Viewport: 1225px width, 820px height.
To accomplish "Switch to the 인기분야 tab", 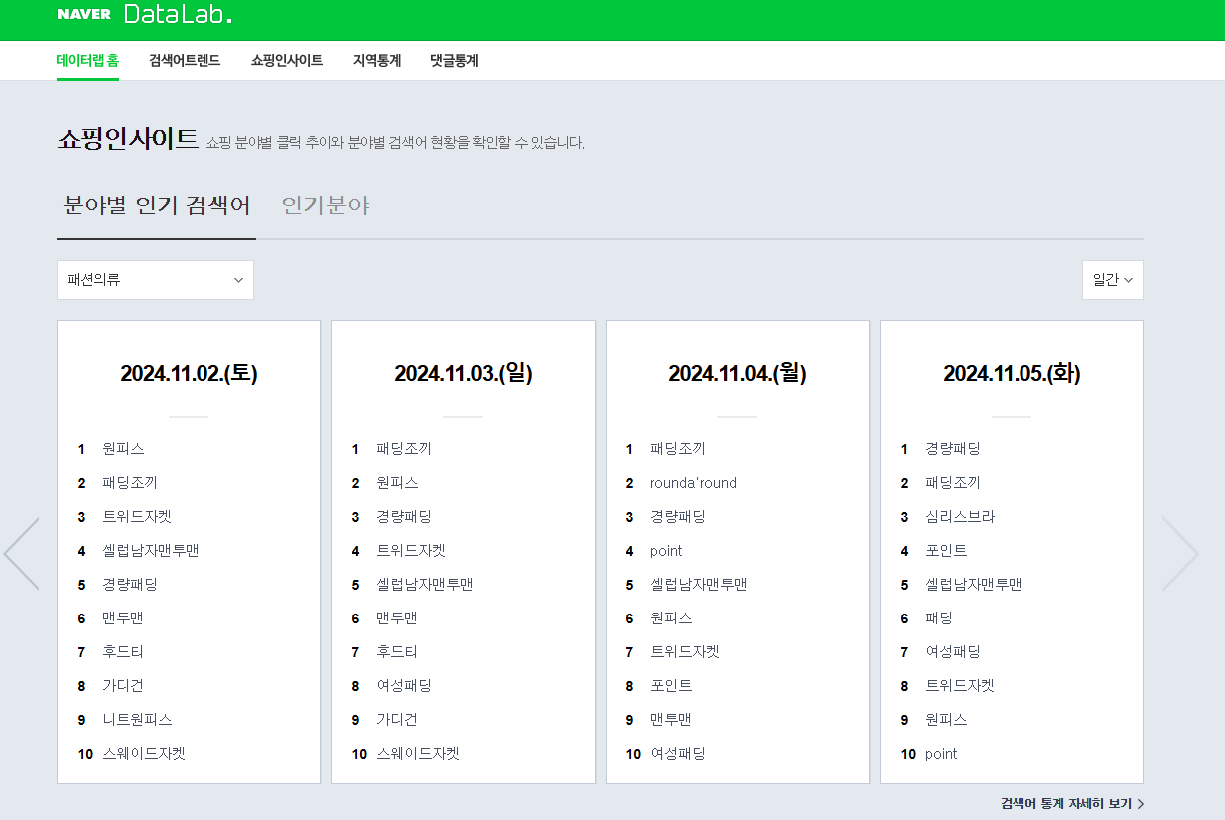I will tap(326, 205).
